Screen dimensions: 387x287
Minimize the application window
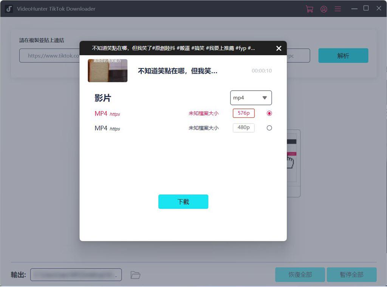coord(354,8)
